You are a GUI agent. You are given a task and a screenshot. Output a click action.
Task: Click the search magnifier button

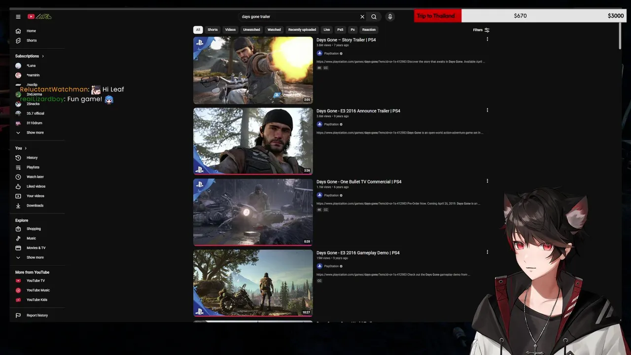[x=374, y=17]
